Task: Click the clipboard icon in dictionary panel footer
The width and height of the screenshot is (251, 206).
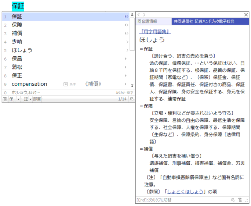Action: [x=240, y=200]
